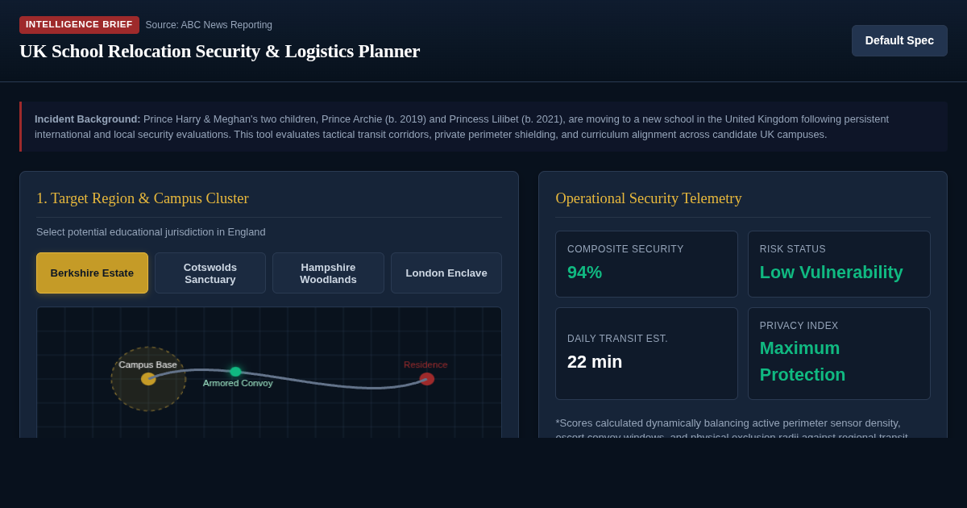Click the INTELLIGENCE BRIEF badge
This screenshot has width=967, height=508.
point(79,25)
